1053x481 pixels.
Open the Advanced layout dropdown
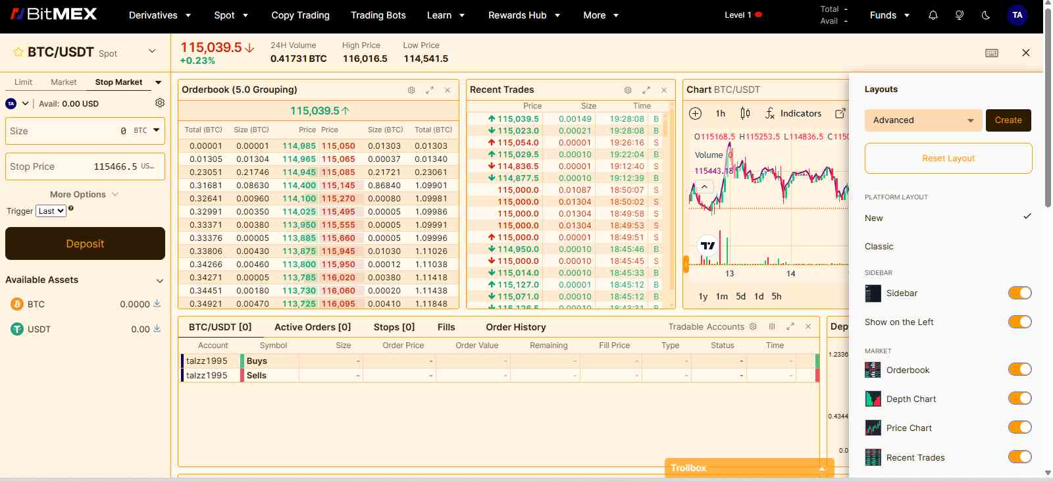[923, 120]
